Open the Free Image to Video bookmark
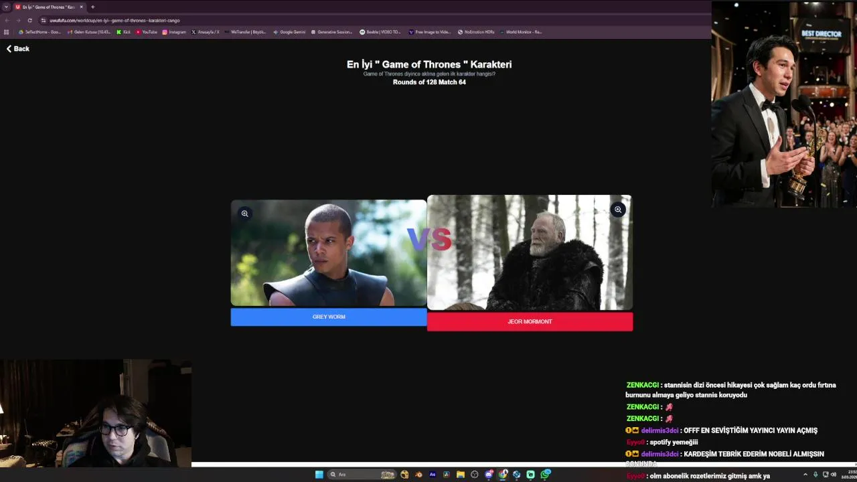 coord(430,32)
